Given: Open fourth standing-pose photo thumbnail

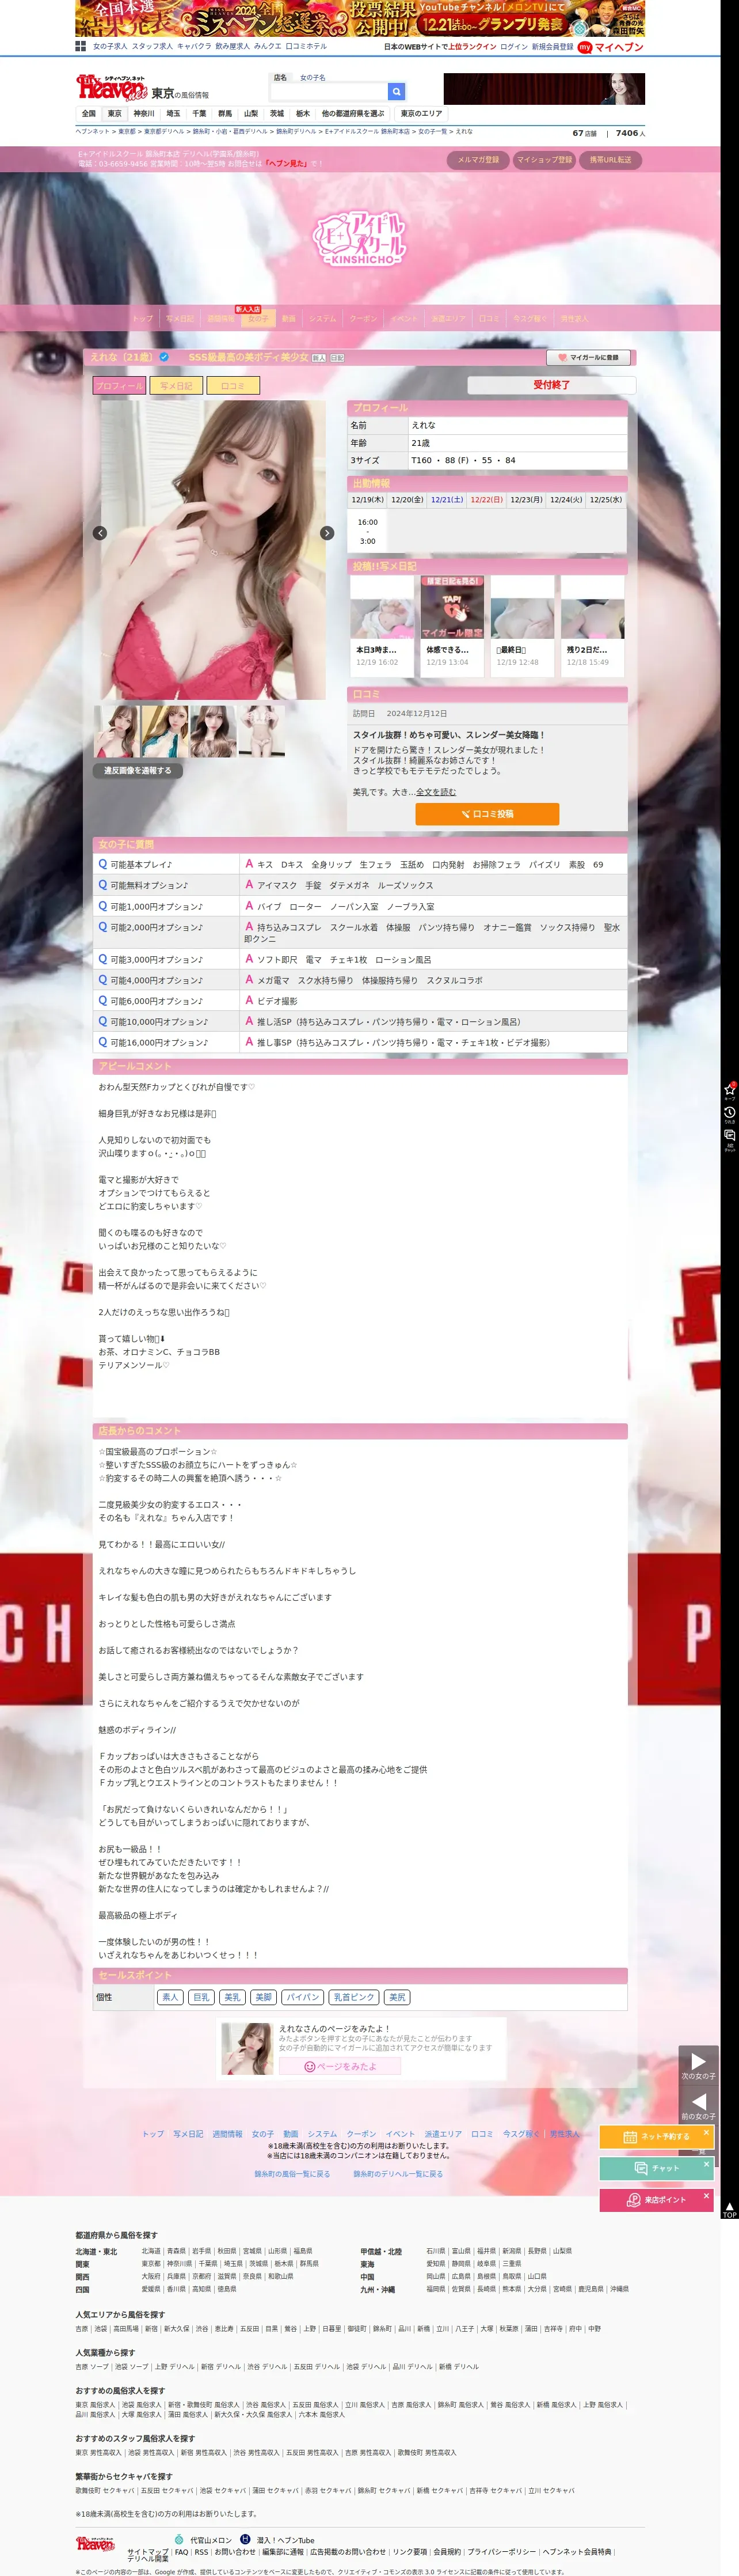Looking at the screenshot, I should pyautogui.click(x=262, y=731).
